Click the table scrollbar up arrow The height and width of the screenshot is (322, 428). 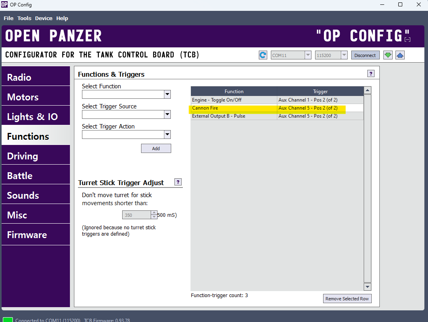coord(367,90)
